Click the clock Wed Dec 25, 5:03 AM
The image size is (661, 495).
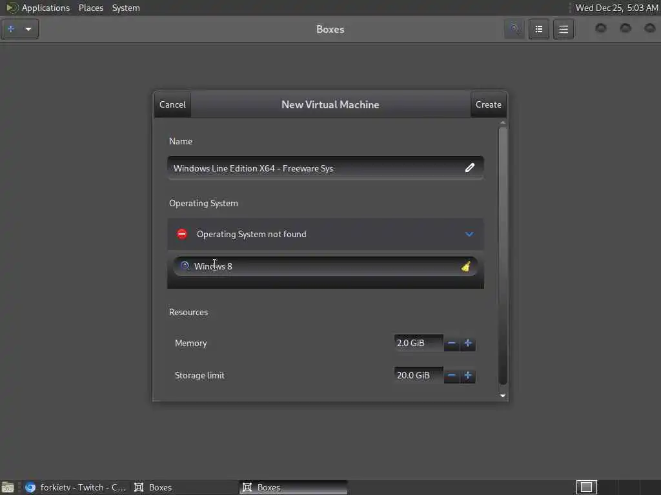click(616, 8)
